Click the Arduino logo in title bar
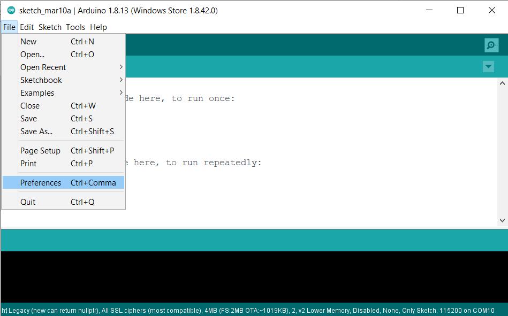 tap(11, 10)
